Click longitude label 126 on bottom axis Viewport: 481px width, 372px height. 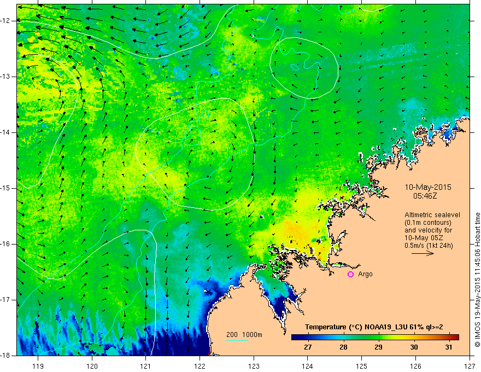(415, 366)
